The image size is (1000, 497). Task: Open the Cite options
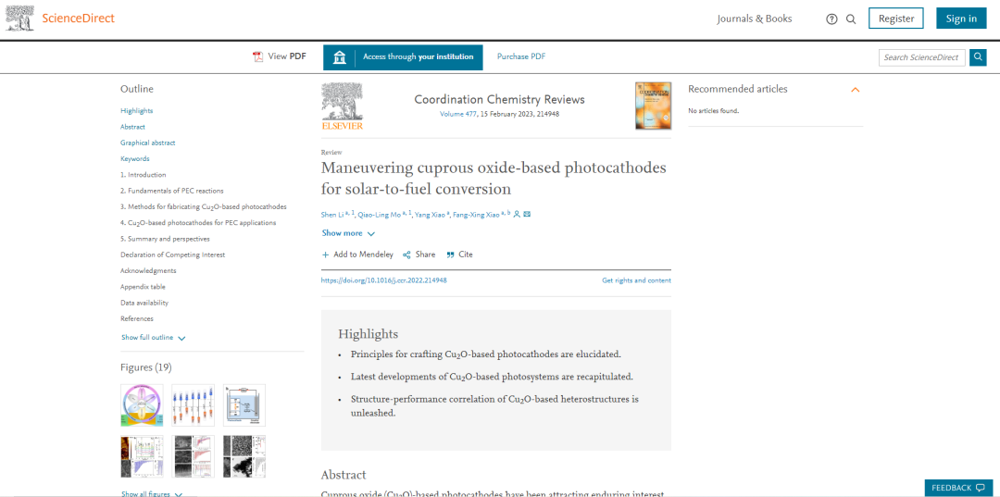459,255
